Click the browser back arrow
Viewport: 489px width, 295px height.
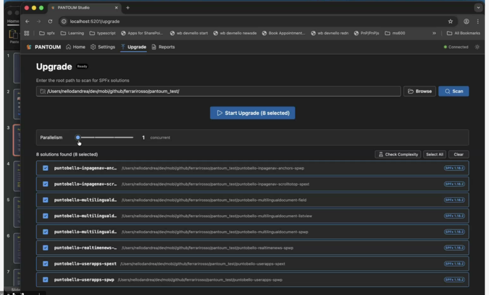tap(27, 22)
